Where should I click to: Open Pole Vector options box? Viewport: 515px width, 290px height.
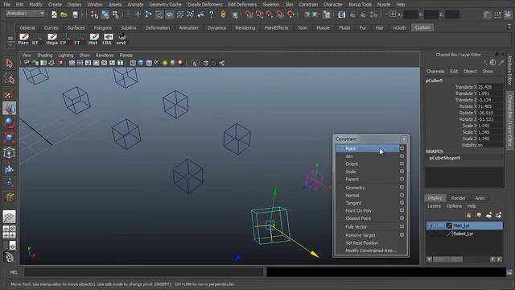[402, 226]
